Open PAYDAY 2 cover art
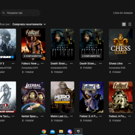The image size is (135, 135). [x=8, y=44]
